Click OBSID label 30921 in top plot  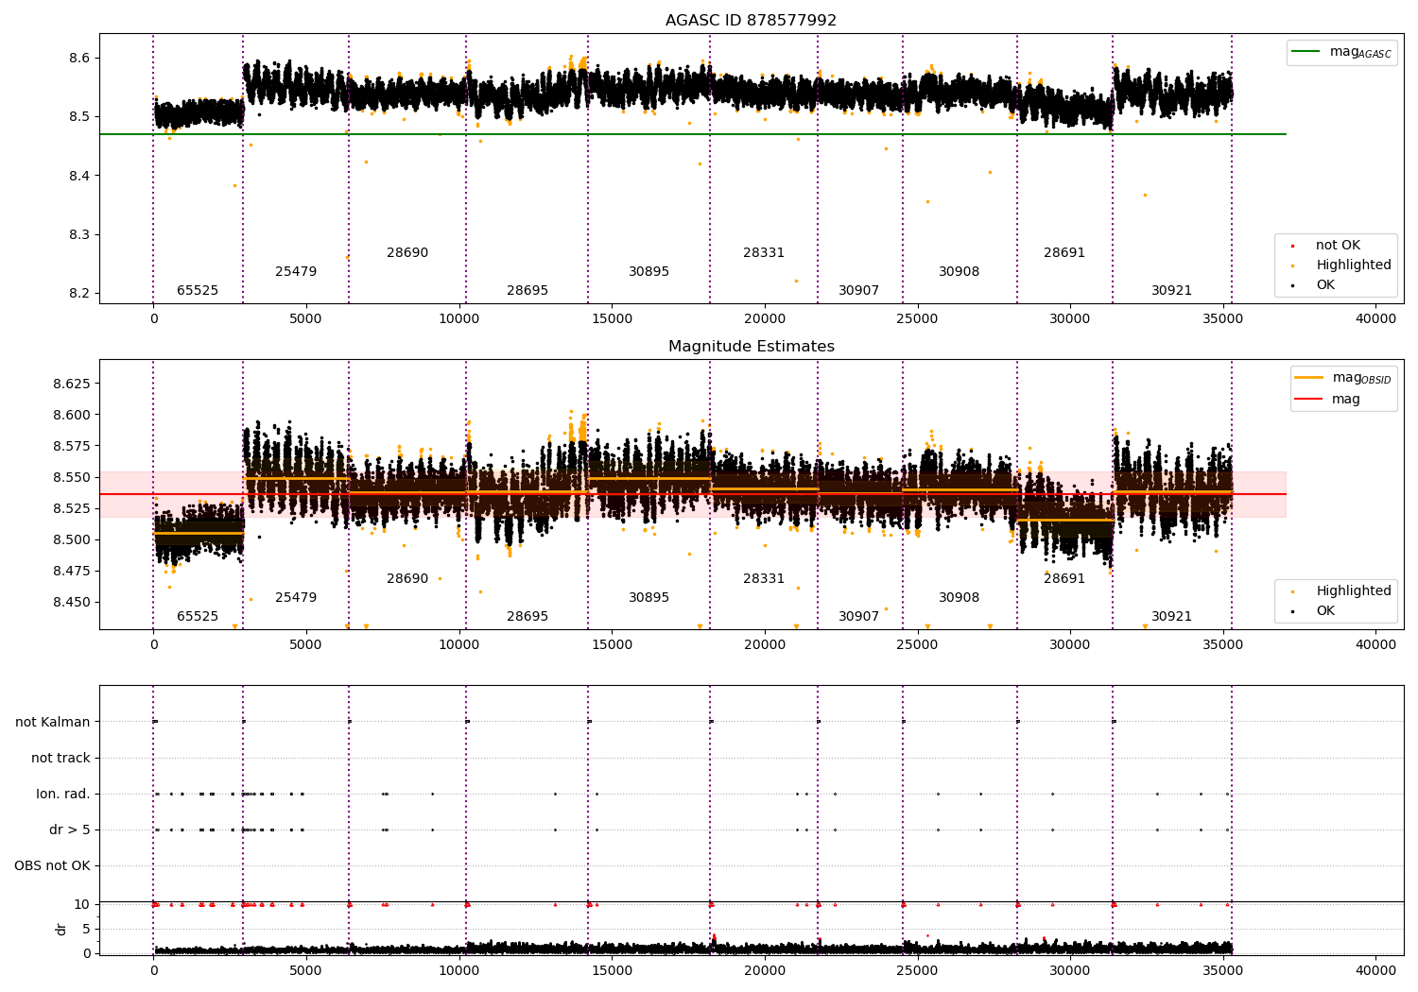[1172, 291]
